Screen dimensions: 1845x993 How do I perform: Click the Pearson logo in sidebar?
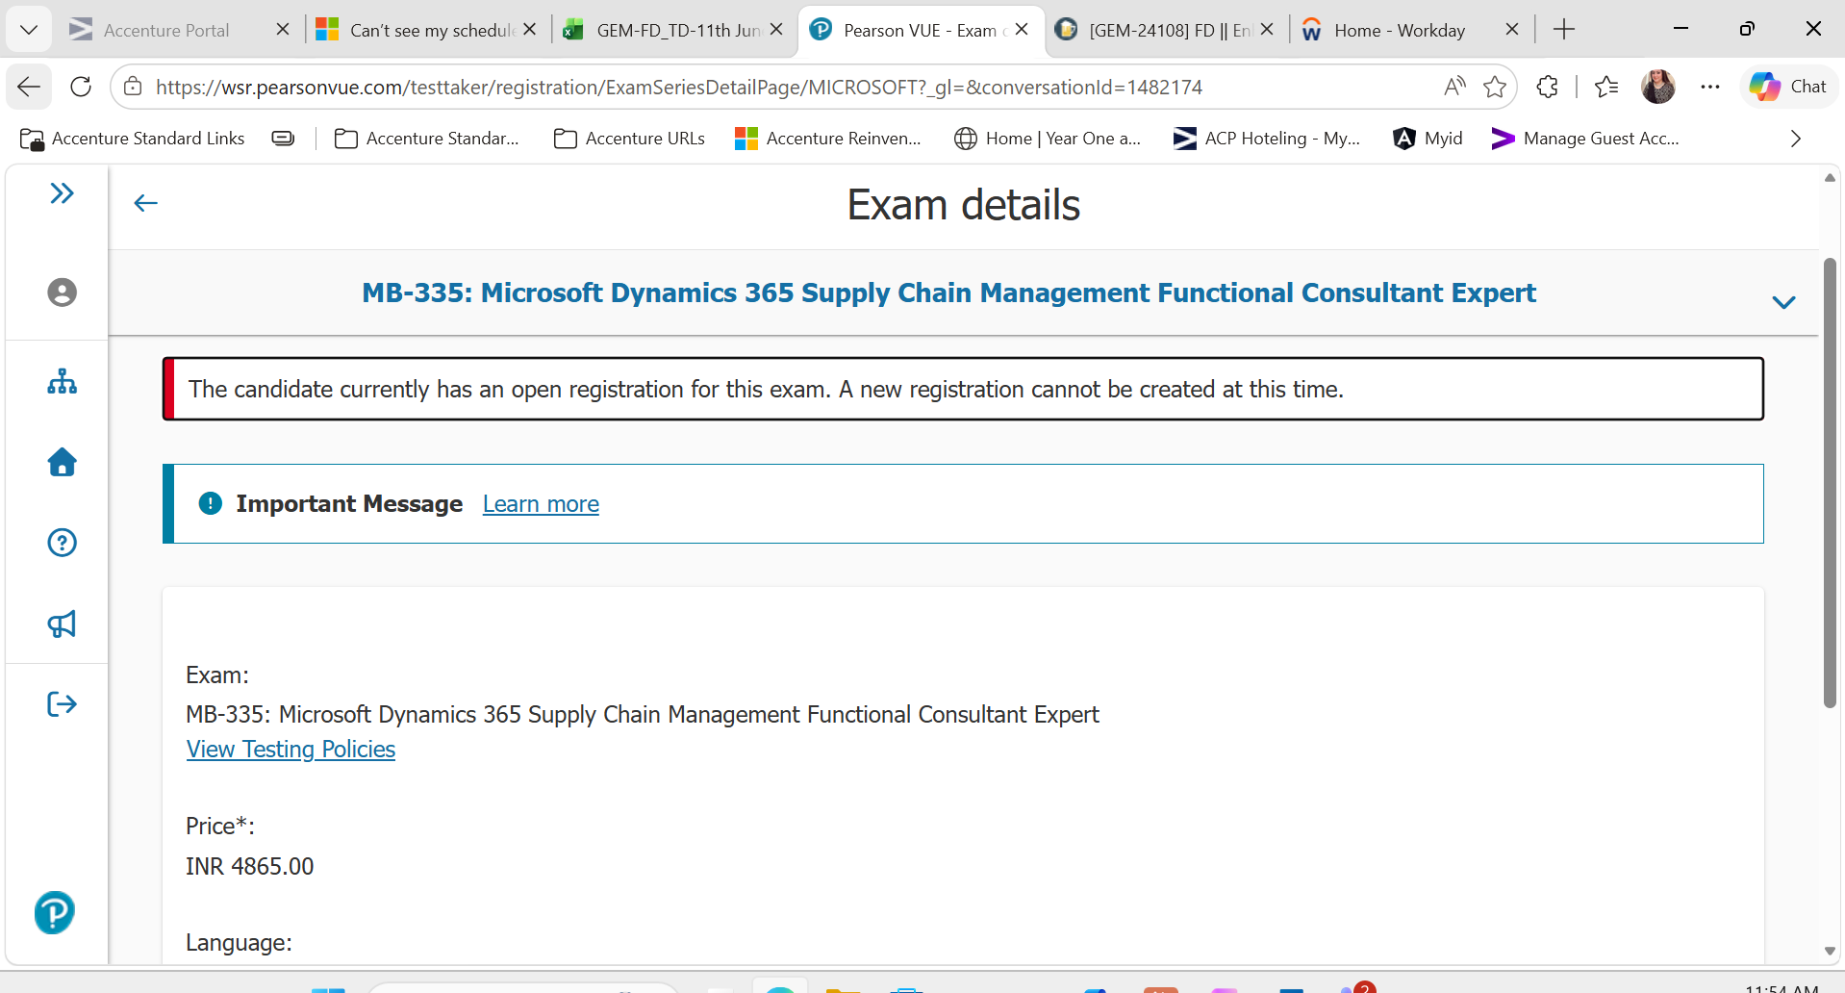coord(55,912)
